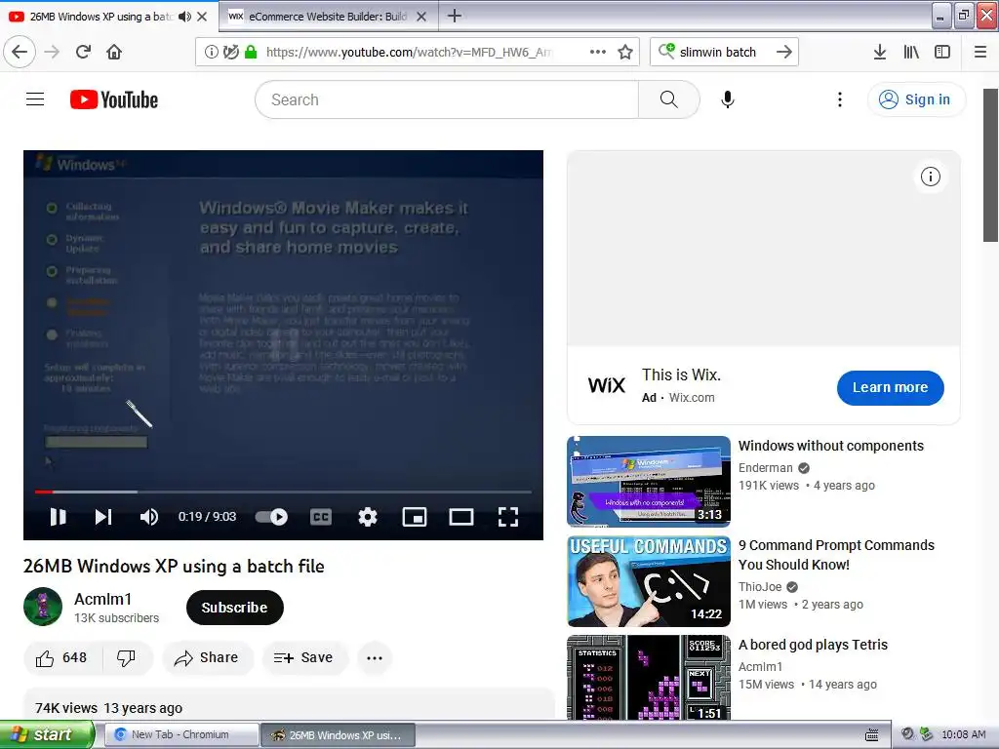999x749 pixels.
Task: Open the YouTube guide menu
Action: coord(35,99)
